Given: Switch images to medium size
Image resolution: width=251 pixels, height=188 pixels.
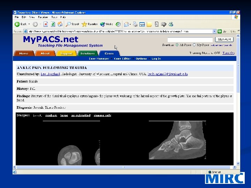Looking at the screenshot, I should click(51, 115).
